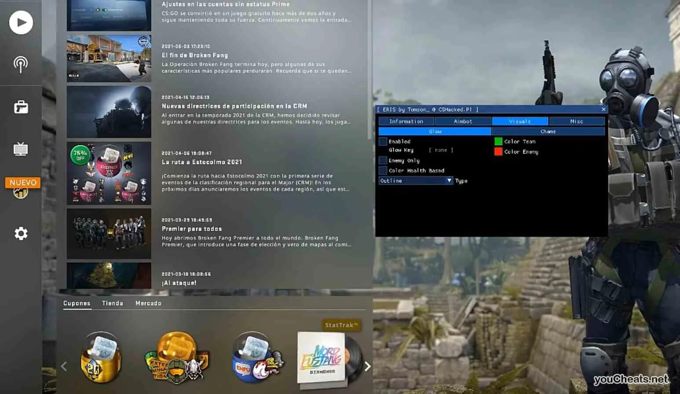Click the Premier team lineup thumbnail
Image resolution: width=680 pixels, height=394 pixels.
[109, 233]
